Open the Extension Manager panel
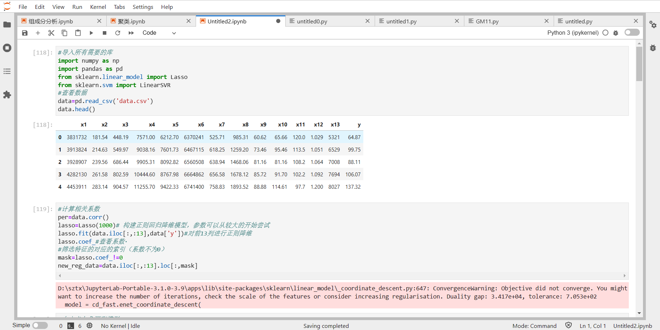660x330 pixels. point(7,95)
